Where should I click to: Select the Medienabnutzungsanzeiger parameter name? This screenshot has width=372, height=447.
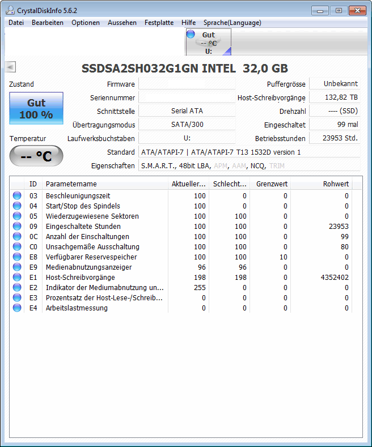coord(88,267)
